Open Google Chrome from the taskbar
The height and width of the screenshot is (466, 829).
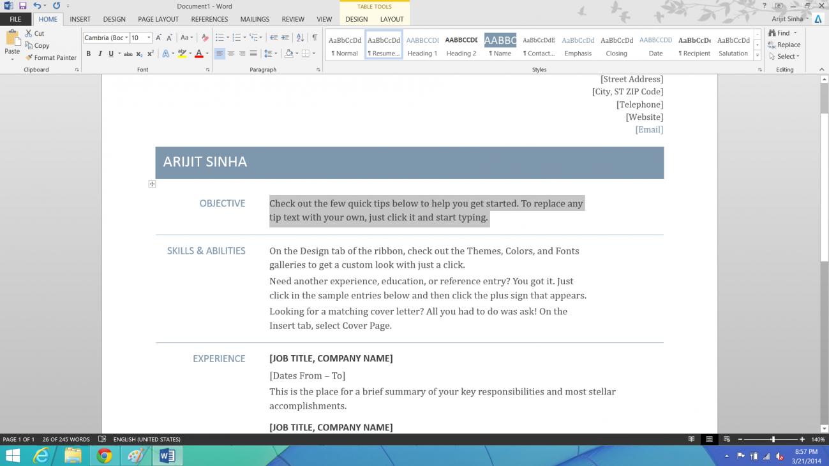[105, 455]
